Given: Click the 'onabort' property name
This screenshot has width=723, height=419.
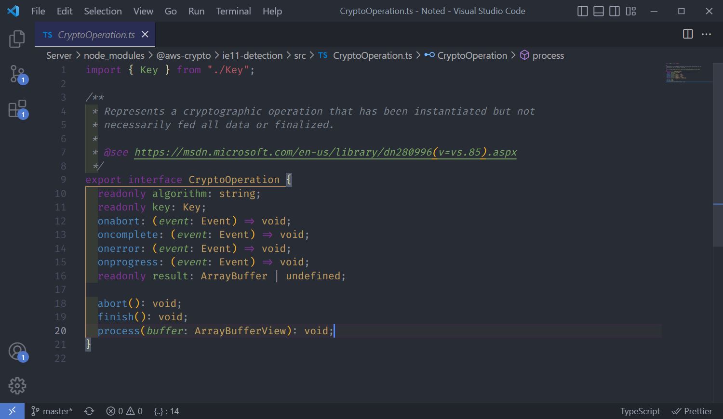Looking at the screenshot, I should point(119,221).
